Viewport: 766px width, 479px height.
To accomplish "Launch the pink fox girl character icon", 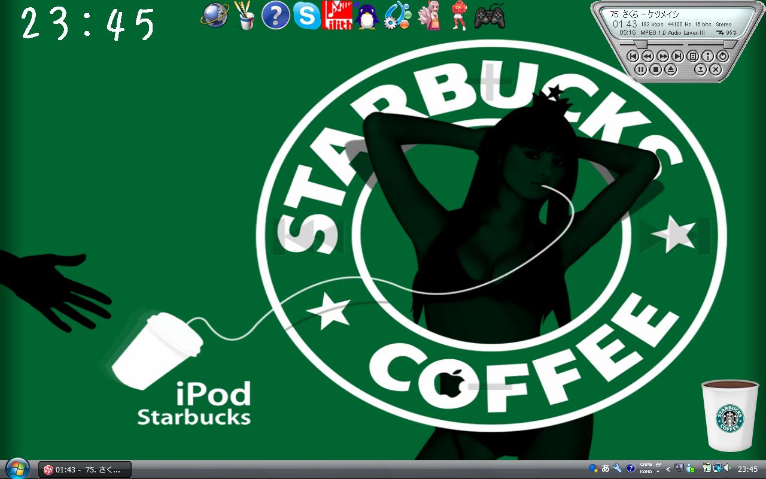I will coord(428,16).
